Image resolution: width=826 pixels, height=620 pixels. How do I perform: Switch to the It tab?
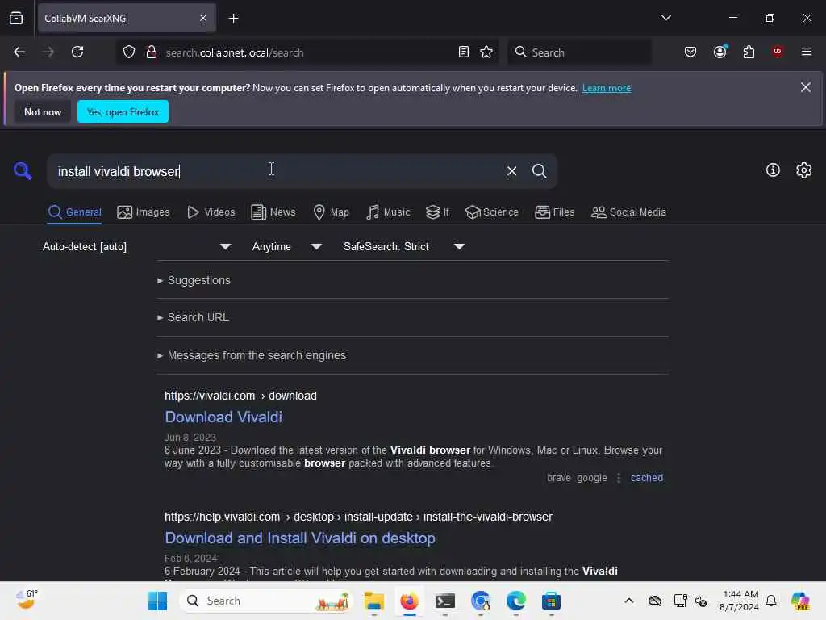point(437,212)
